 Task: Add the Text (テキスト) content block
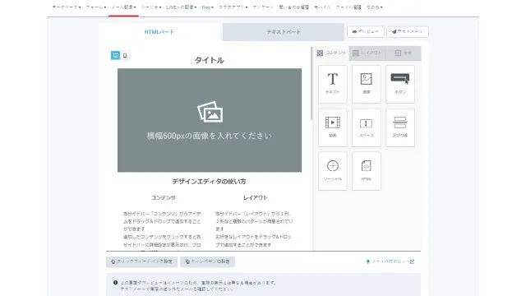click(332, 84)
